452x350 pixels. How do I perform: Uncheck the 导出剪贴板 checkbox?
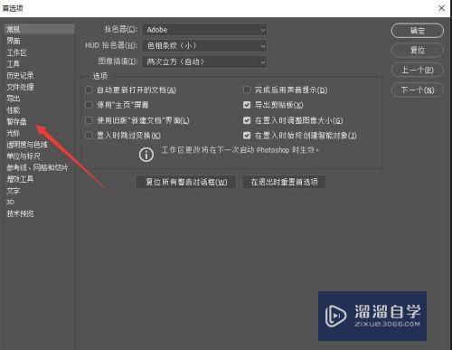pyautogui.click(x=247, y=105)
